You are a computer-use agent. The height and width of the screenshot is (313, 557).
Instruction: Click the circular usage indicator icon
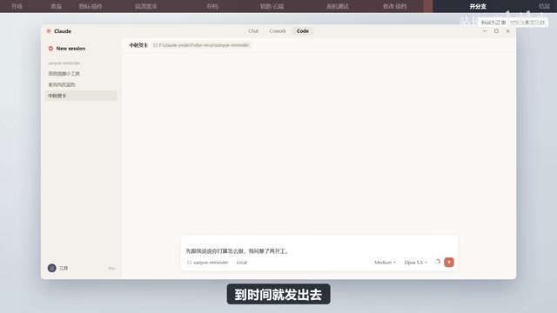tap(437, 263)
